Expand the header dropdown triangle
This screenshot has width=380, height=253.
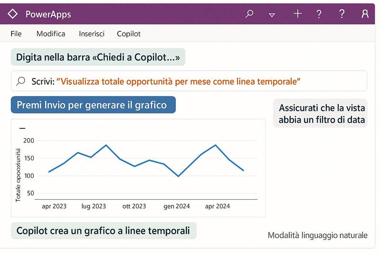click(272, 15)
